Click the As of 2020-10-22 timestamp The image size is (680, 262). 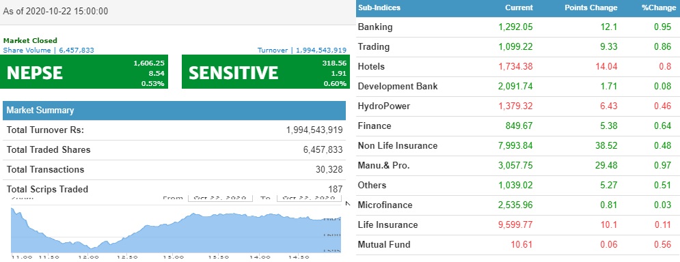coord(55,12)
